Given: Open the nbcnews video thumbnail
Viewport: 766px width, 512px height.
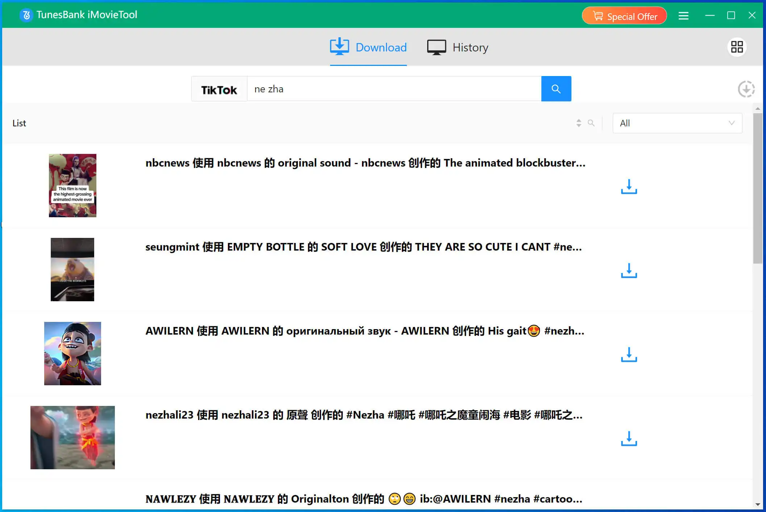Looking at the screenshot, I should click(x=72, y=185).
